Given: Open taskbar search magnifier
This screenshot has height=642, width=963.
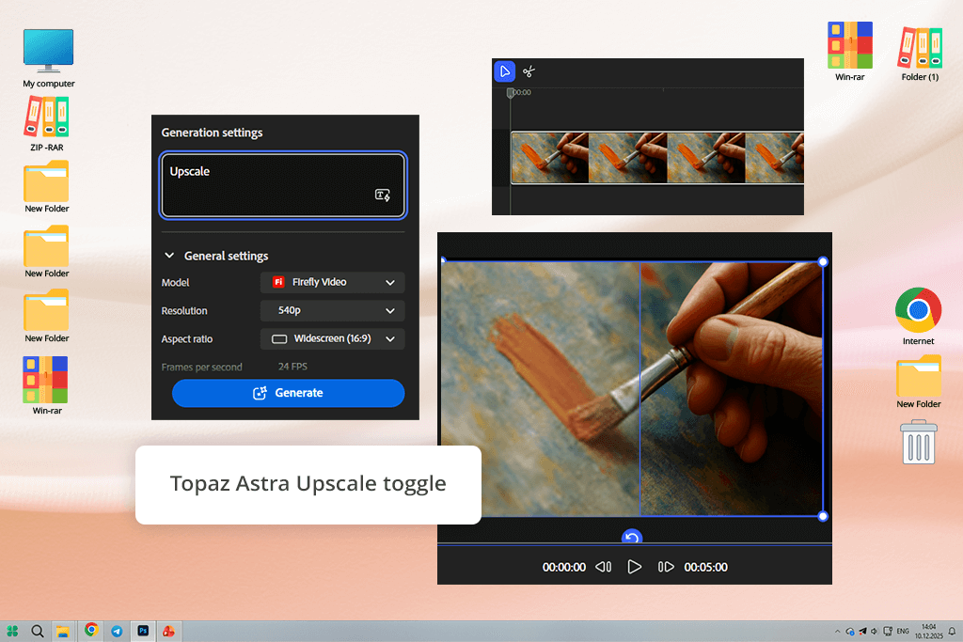Looking at the screenshot, I should point(38,631).
